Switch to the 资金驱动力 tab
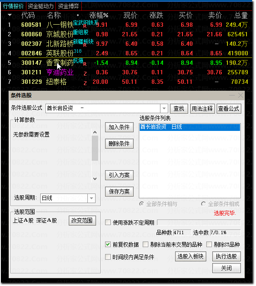 41,6
